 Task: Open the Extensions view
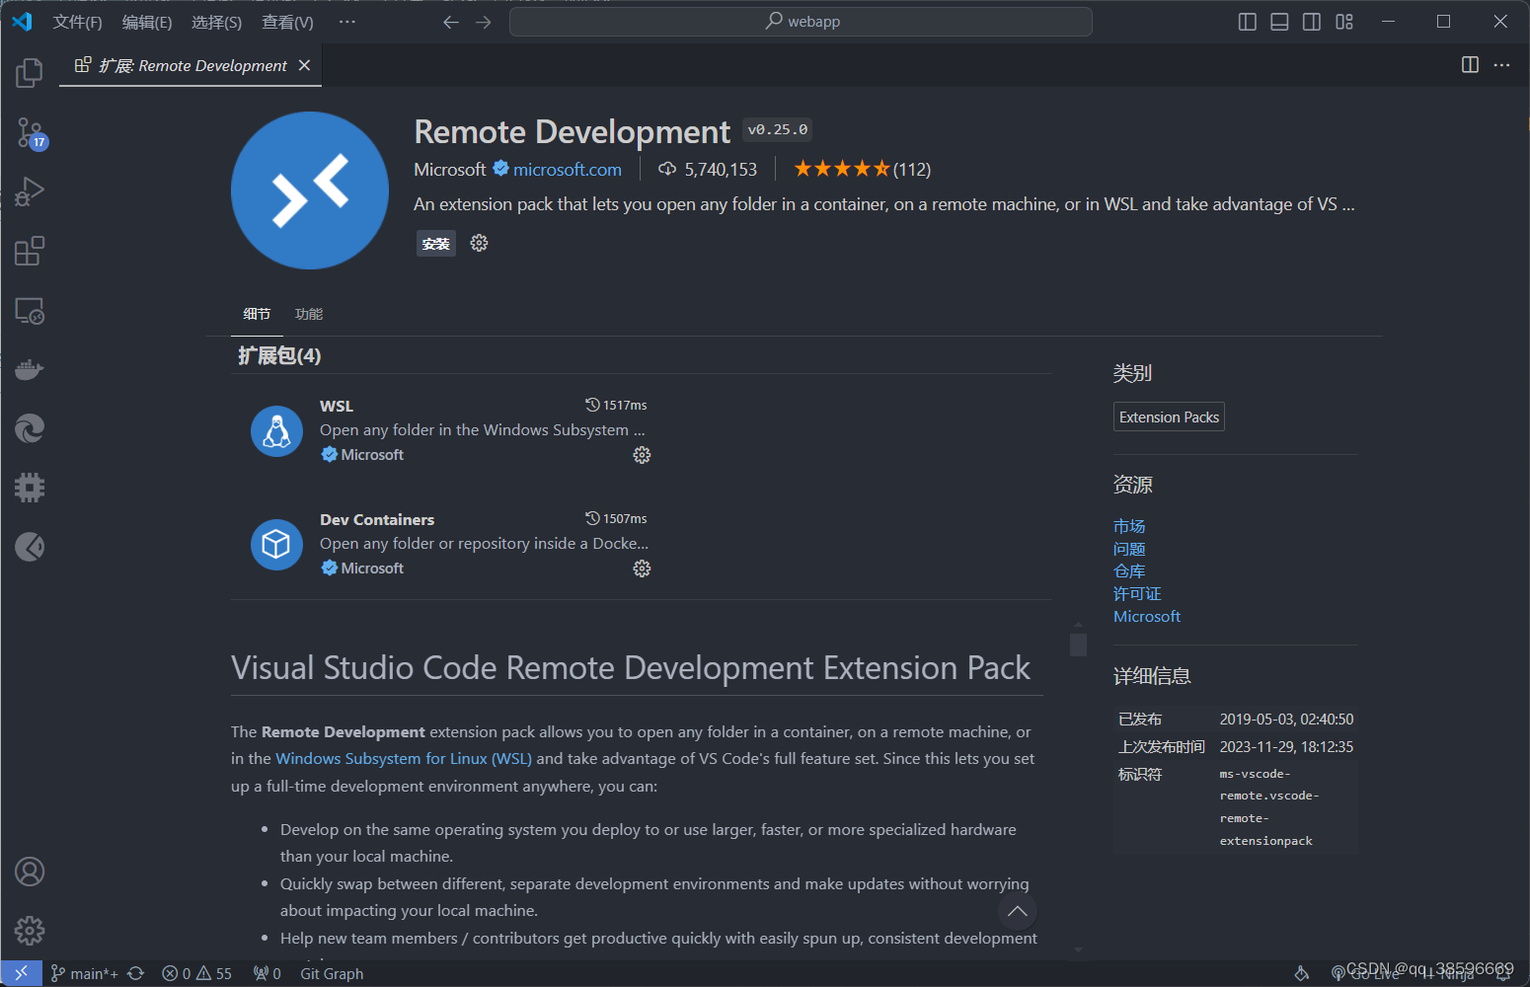pyautogui.click(x=29, y=250)
